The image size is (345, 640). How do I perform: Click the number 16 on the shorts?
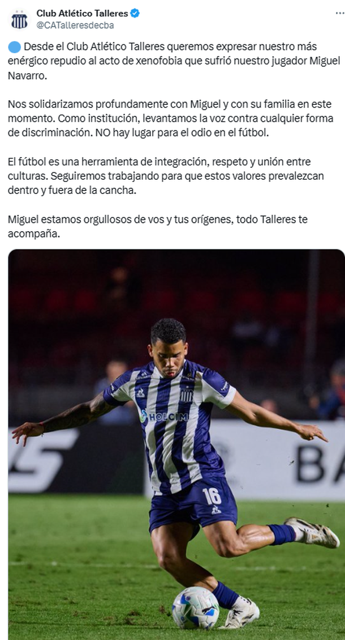(212, 497)
